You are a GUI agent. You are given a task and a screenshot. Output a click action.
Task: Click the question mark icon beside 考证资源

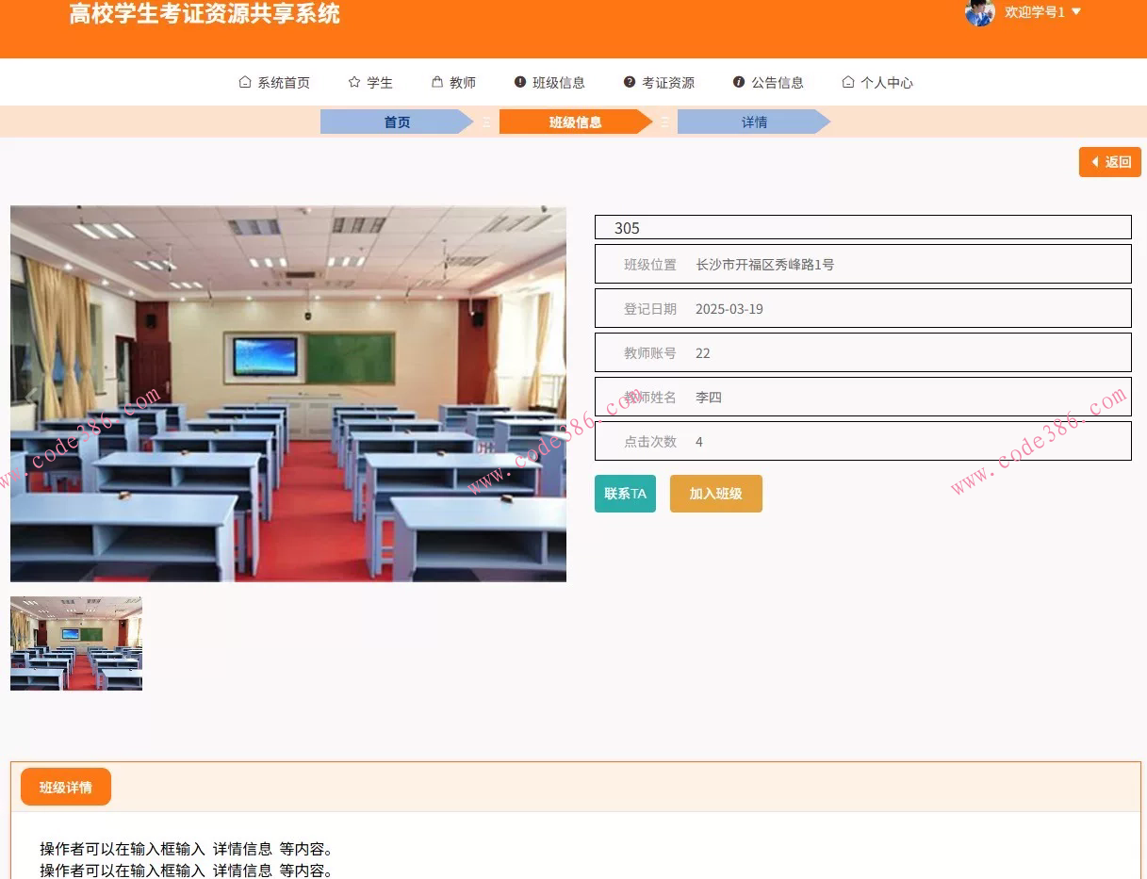(x=629, y=81)
